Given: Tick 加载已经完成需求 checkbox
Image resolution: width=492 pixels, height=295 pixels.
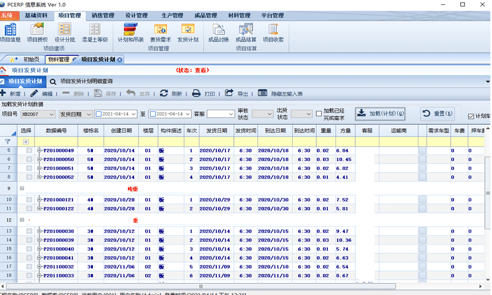Looking at the screenshot, I should [x=319, y=114].
